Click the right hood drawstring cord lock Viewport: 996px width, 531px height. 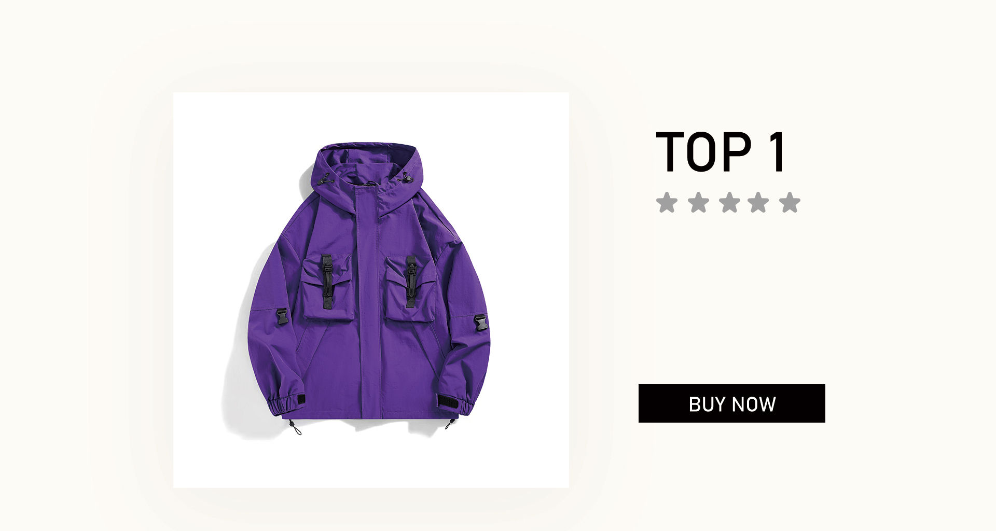405,178
